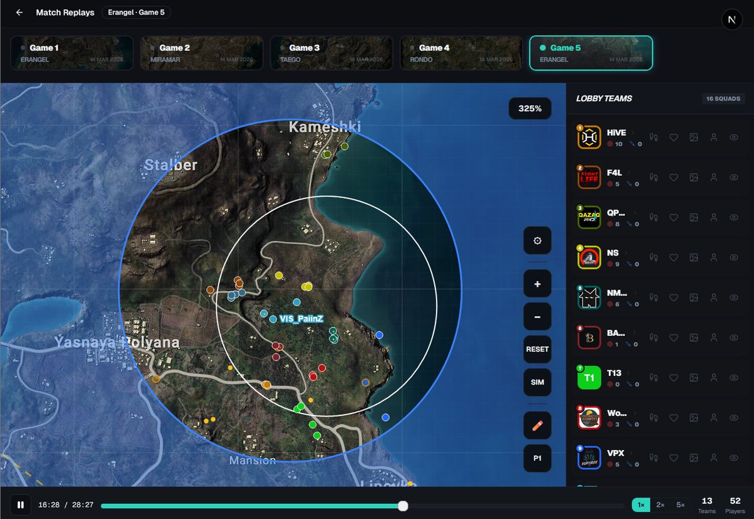Set playback speed to 1×

641,505
